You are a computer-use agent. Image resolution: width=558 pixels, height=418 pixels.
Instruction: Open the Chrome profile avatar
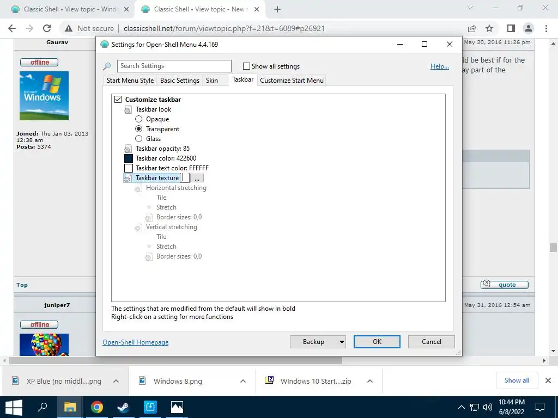click(529, 28)
